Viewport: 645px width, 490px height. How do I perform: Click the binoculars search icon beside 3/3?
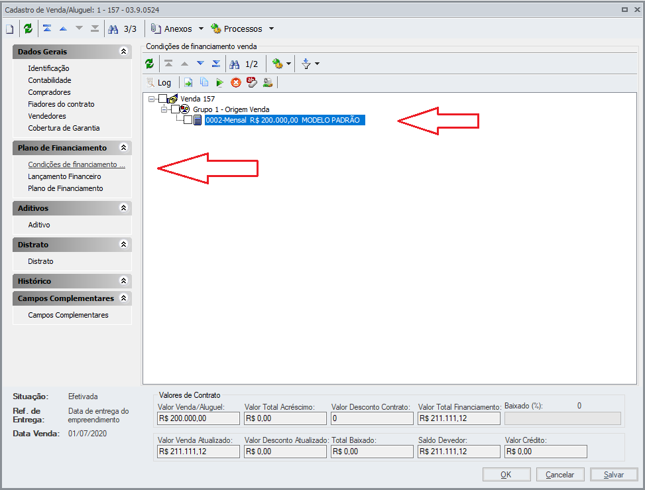pos(113,29)
